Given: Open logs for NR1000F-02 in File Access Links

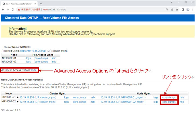Looking at the screenshot, I should [28, 62].
